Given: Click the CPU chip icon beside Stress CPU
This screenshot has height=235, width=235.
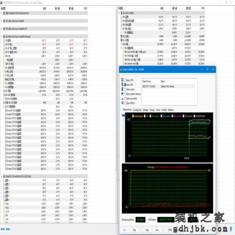Looking at the screenshot, I should coord(122,80).
